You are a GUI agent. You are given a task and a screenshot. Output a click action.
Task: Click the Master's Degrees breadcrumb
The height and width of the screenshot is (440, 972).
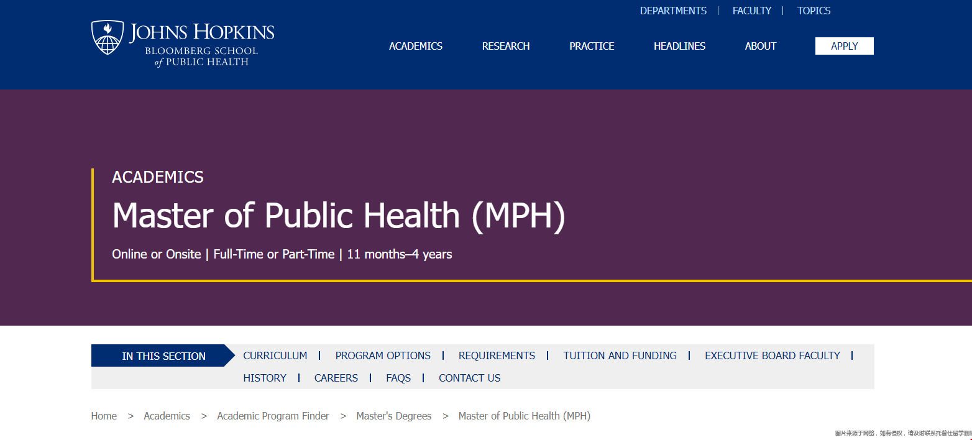click(394, 416)
